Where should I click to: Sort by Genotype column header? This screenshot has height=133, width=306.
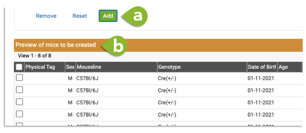[x=202, y=67]
